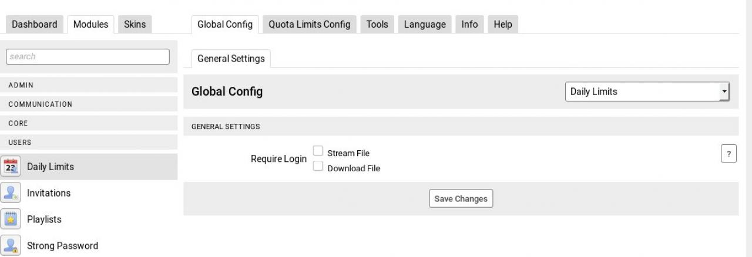Screen dimensions: 752x257
Task: Collapse the USERS module category
Action: [20, 143]
